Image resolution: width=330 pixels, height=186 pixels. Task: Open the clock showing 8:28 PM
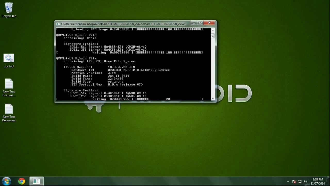pos(318,181)
